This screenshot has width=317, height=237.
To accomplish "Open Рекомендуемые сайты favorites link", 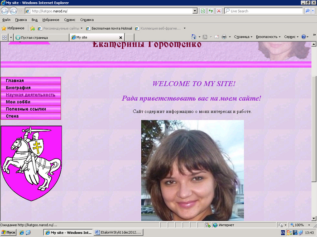I will (58, 28).
